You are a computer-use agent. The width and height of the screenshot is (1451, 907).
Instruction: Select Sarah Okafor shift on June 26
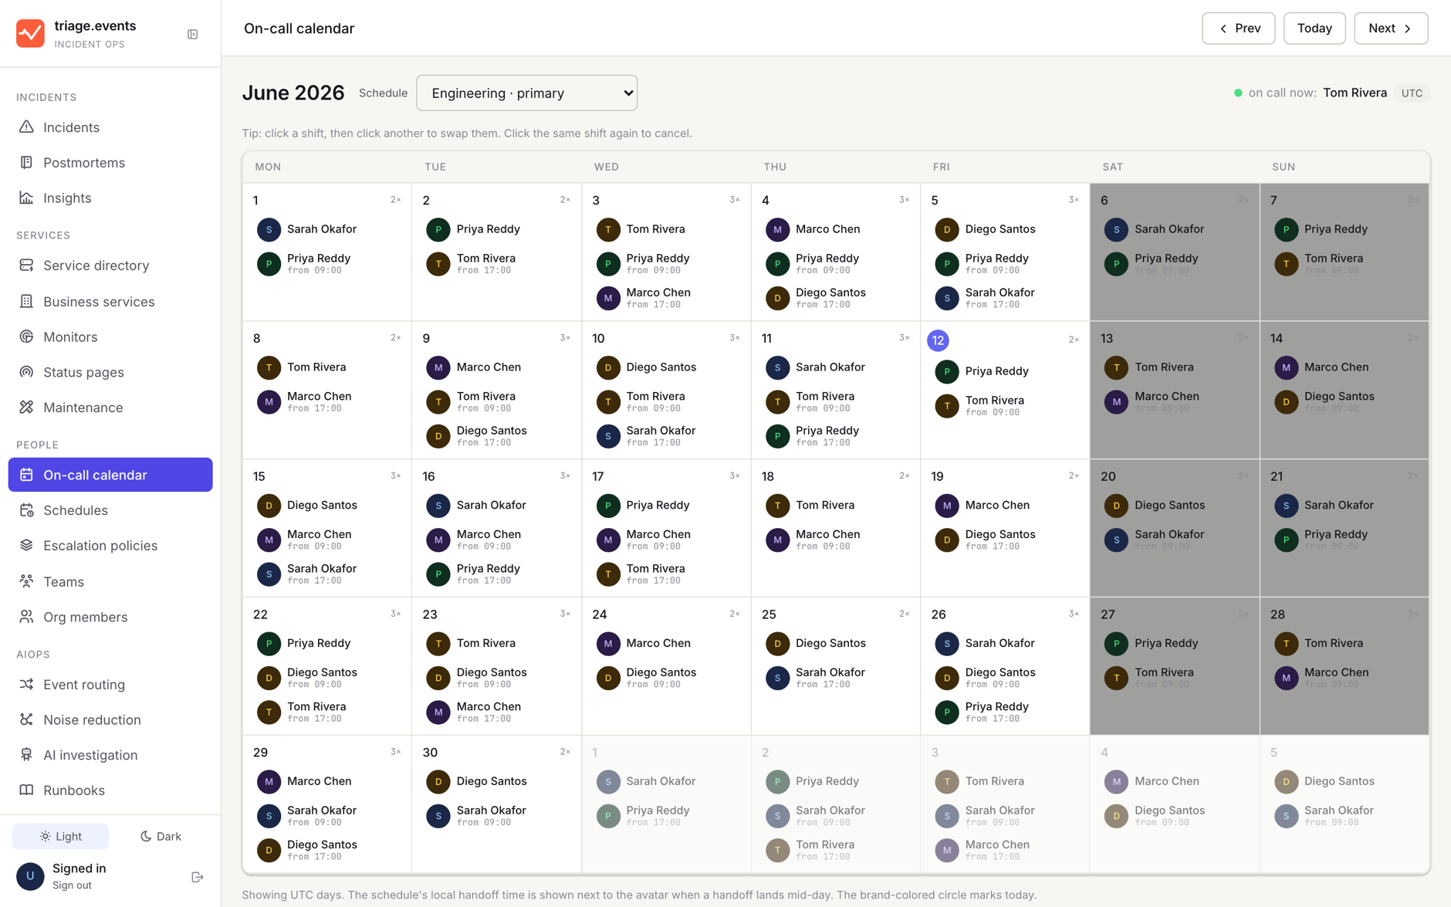[x=1004, y=643]
